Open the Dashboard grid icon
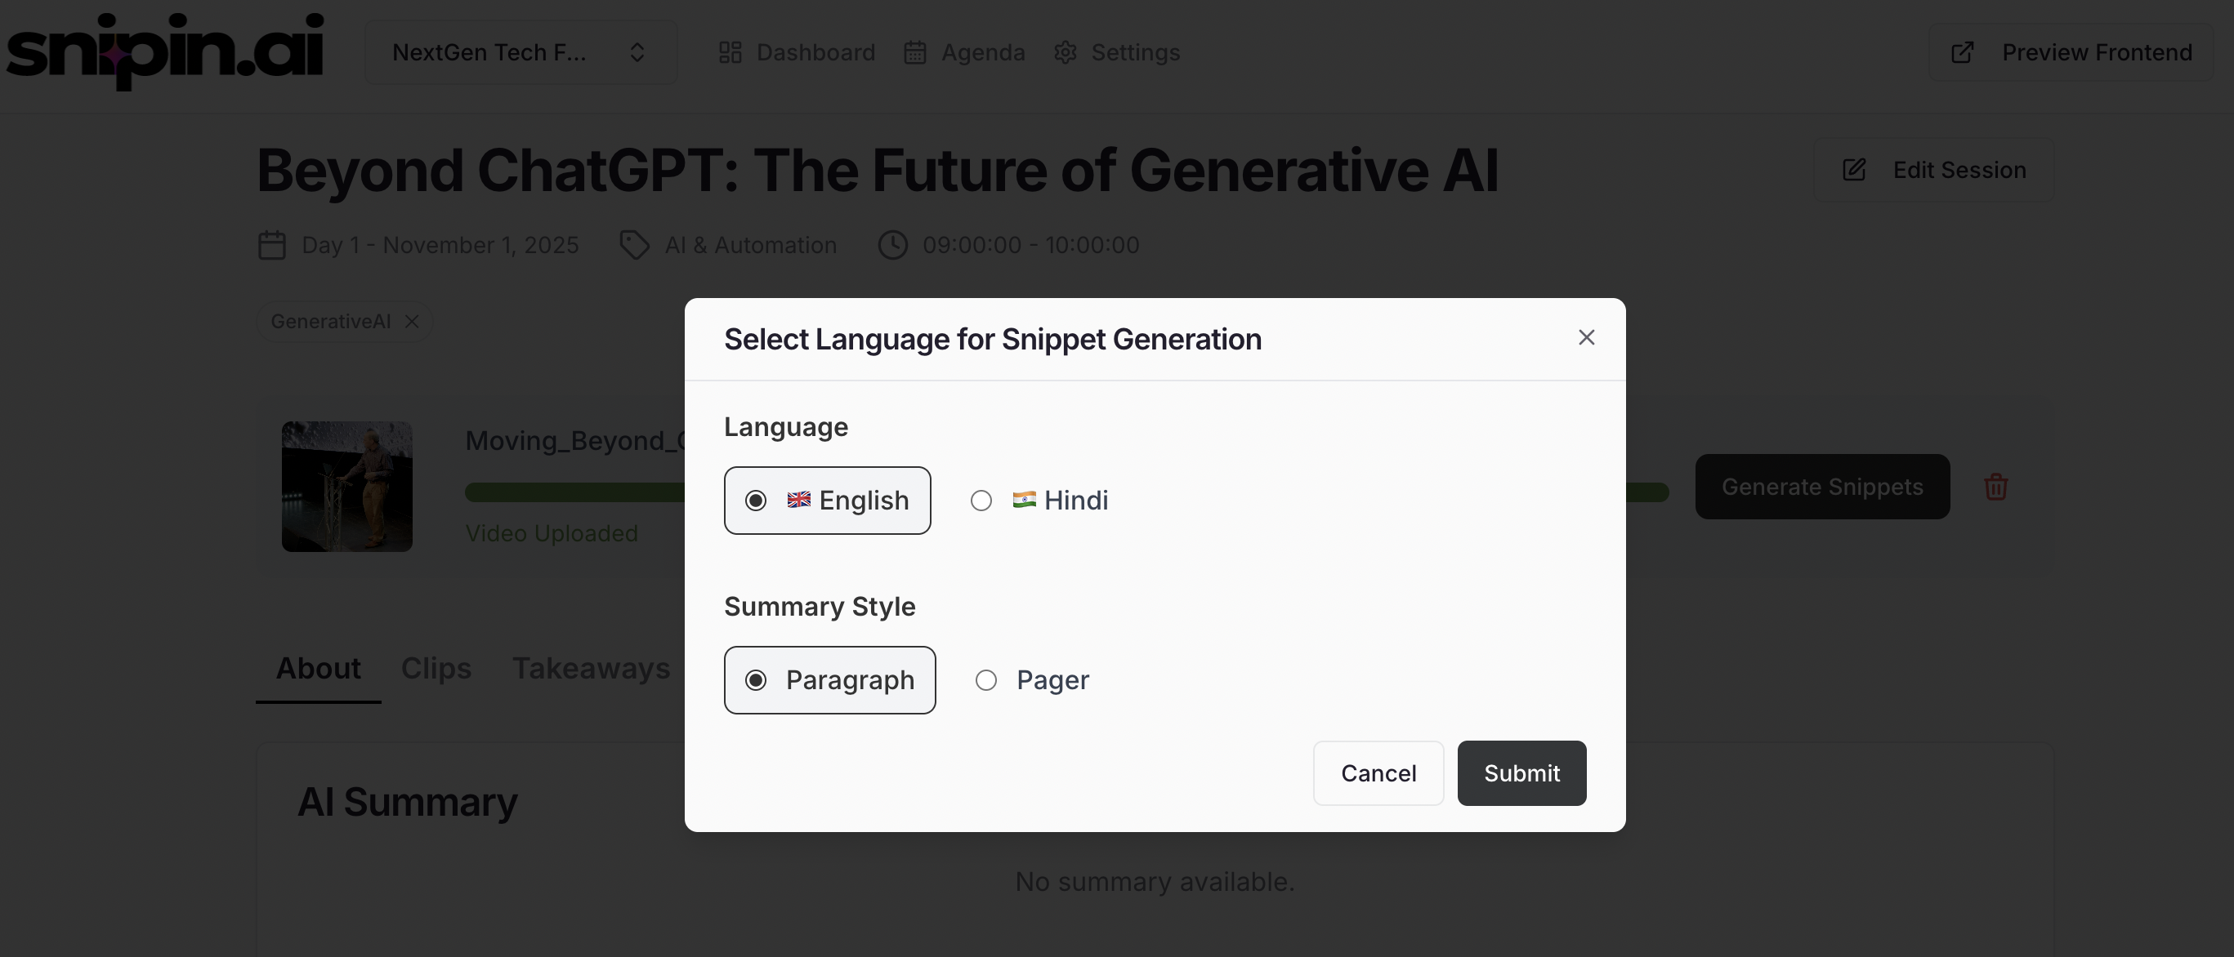Screen dimensions: 2234x957 [731, 53]
